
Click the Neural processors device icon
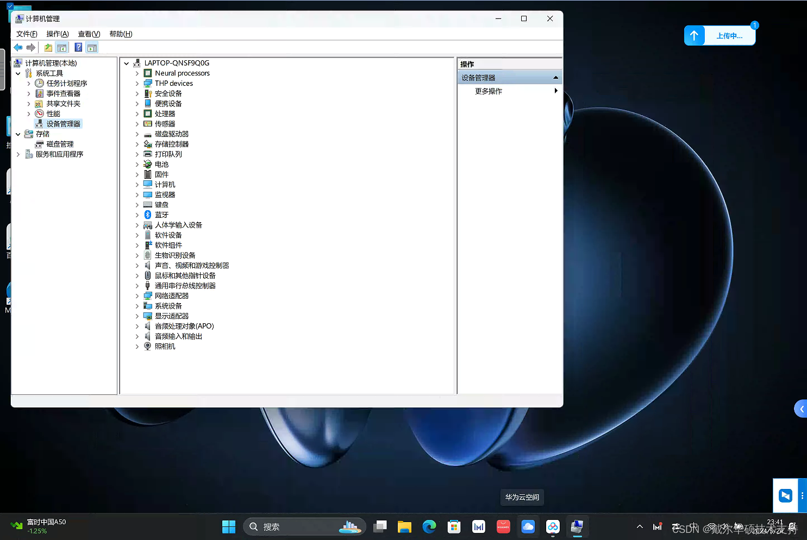click(x=148, y=73)
